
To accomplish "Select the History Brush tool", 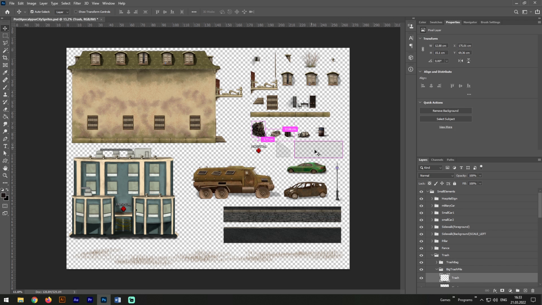I will coord(5,102).
